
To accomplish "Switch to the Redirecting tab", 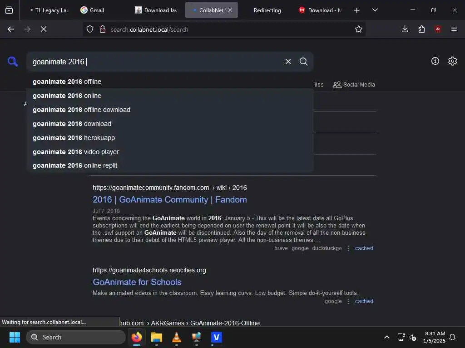I will coord(267,10).
